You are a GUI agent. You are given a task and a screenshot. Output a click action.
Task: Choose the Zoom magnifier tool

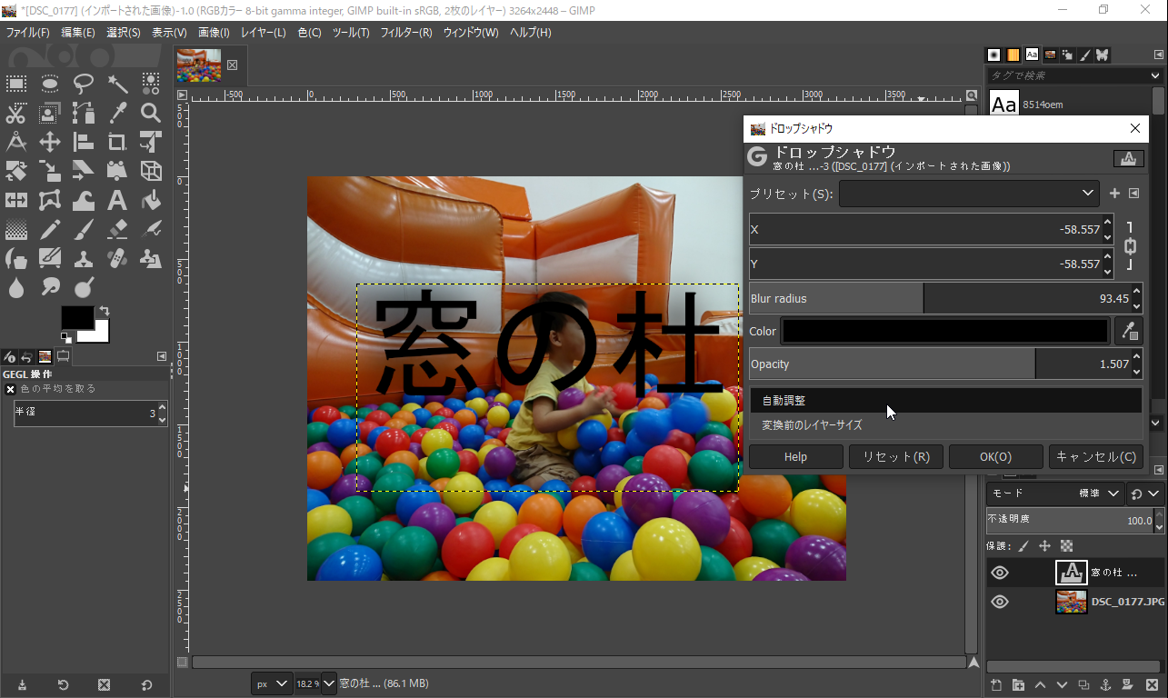[x=151, y=113]
